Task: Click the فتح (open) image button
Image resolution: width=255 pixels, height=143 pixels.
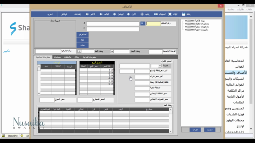Action: pos(82,40)
